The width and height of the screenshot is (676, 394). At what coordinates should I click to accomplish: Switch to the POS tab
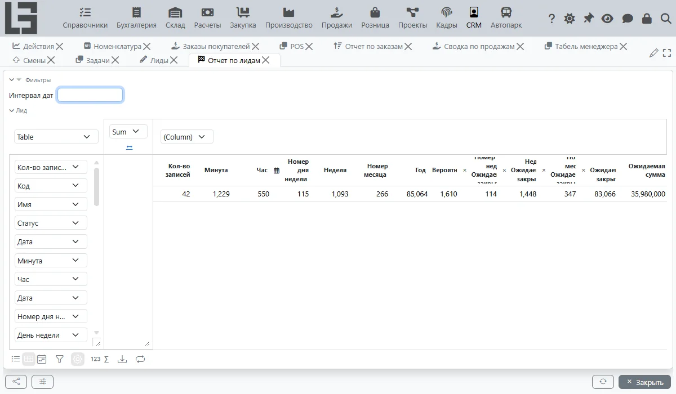297,46
